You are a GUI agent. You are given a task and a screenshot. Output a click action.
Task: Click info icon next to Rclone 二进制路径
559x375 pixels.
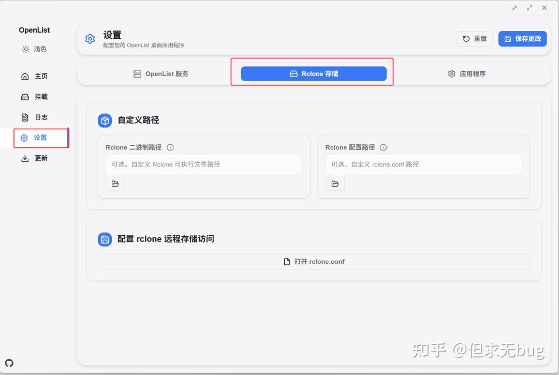click(170, 147)
